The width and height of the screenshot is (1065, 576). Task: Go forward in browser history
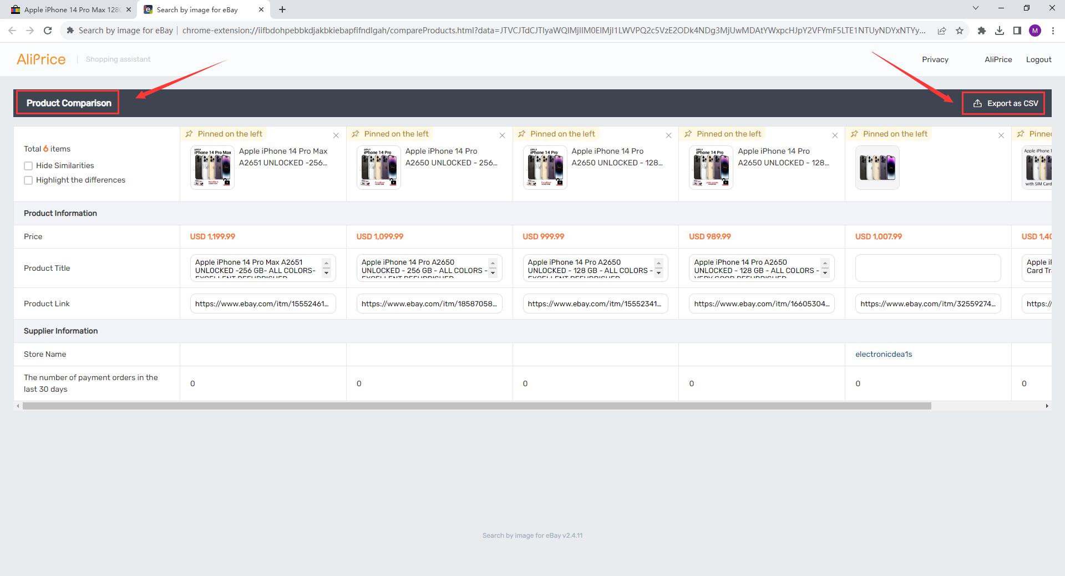30,31
